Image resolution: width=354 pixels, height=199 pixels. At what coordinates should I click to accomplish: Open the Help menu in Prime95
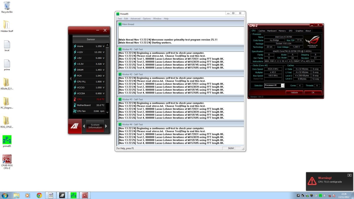coord(166,18)
